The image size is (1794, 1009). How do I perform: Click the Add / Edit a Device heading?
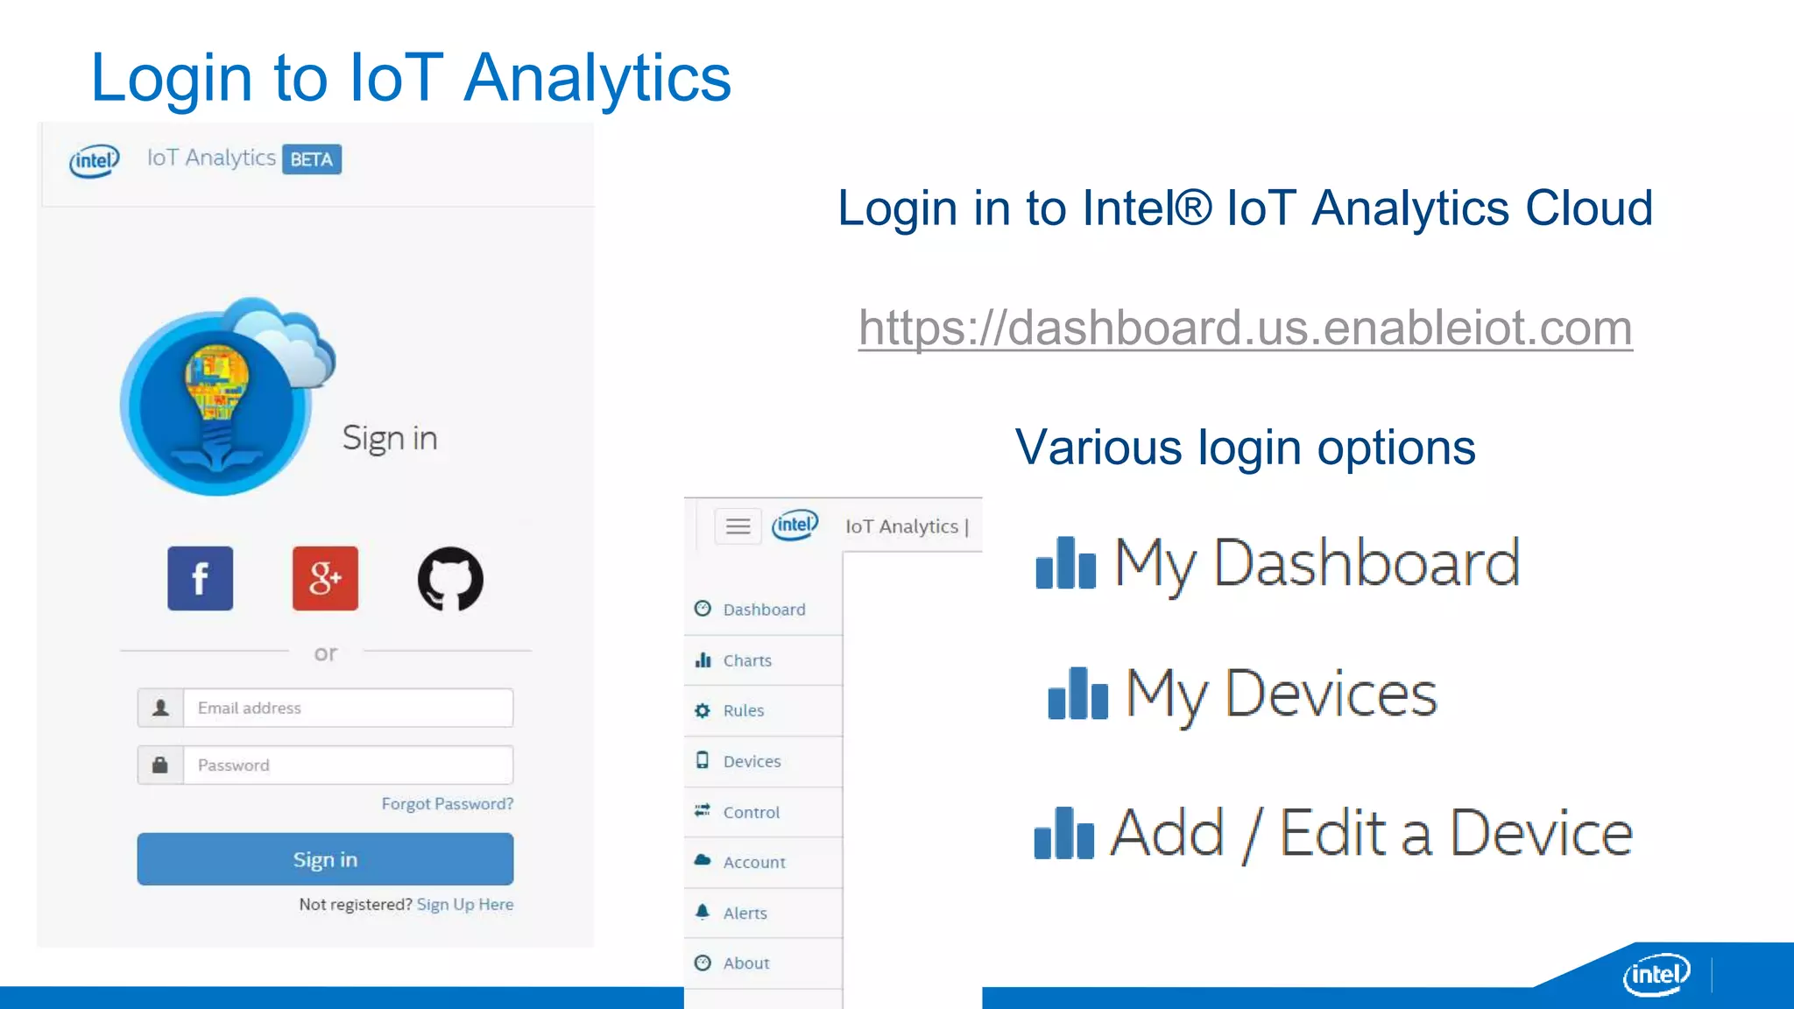click(x=1371, y=834)
